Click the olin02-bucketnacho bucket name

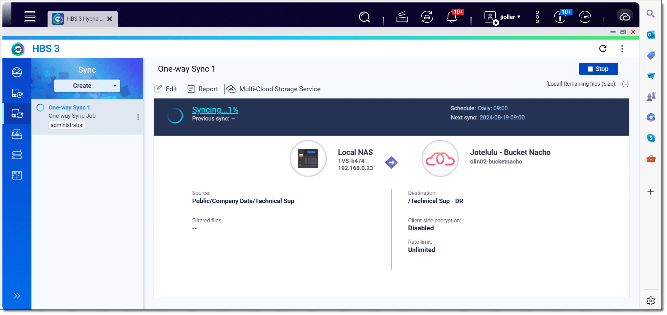tap(496, 161)
